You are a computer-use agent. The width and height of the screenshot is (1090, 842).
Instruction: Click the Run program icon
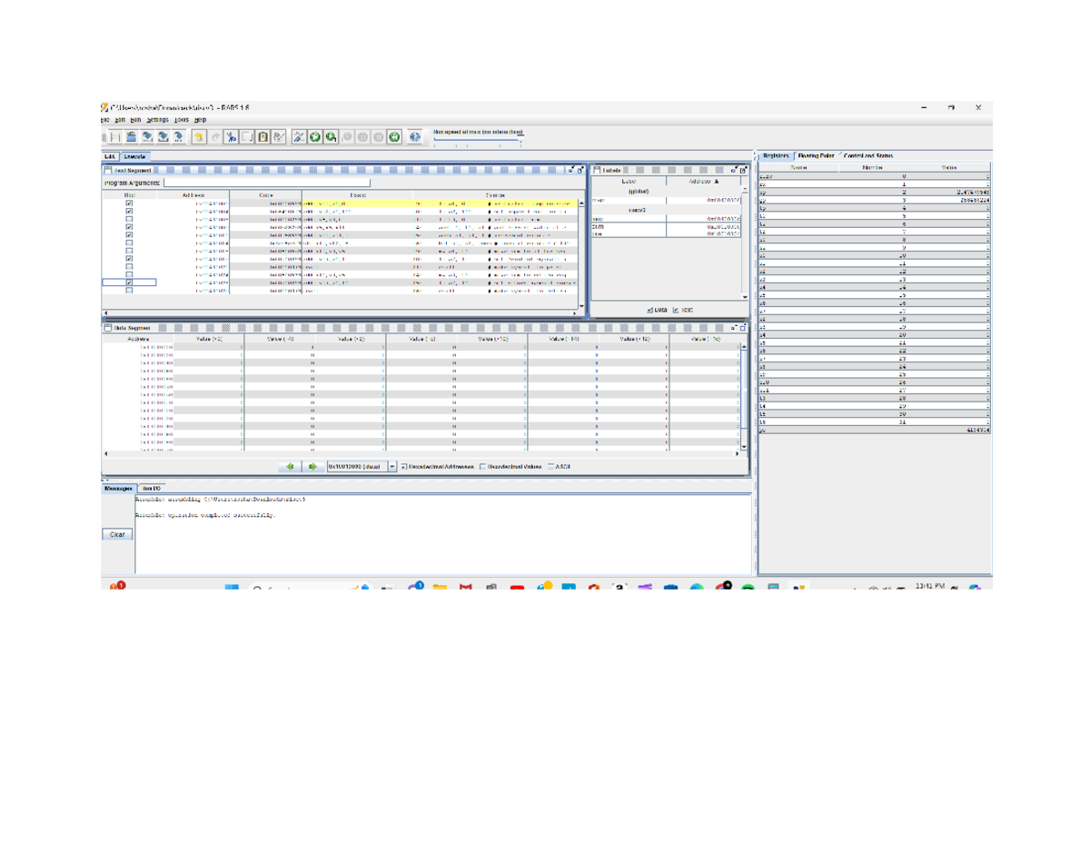(313, 136)
